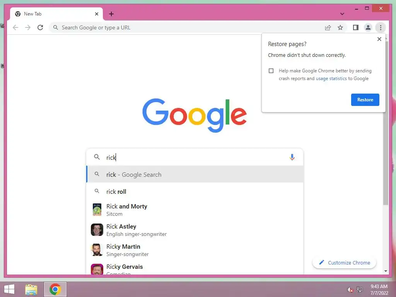Select the Rick and Morty suggestion
Screen dimensions: 396x297
tap(195, 210)
